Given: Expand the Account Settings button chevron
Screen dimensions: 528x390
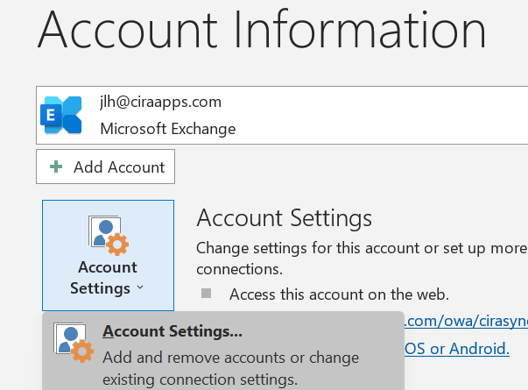Looking at the screenshot, I should click(138, 288).
